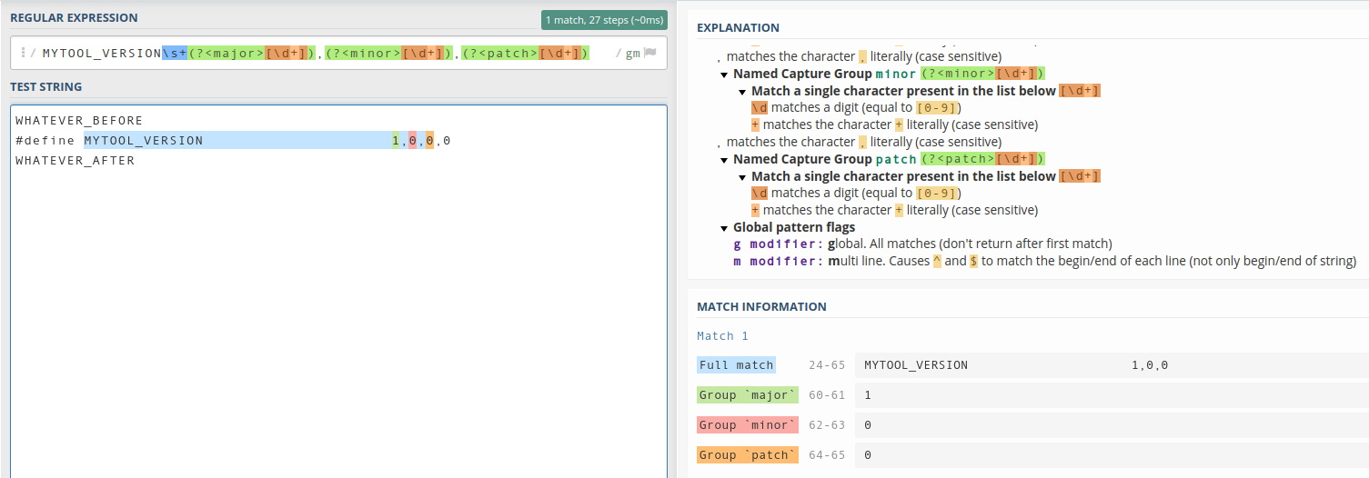
Task: Click the 'WHATEVER_AFTER' line in test string
Action: coord(75,160)
